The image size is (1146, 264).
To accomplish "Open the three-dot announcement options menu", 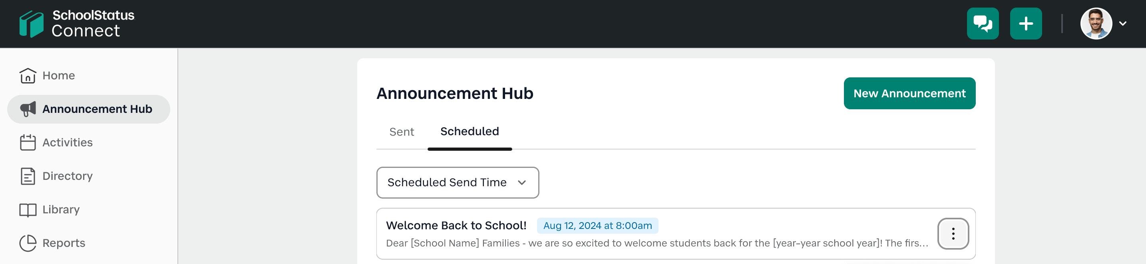I will 953,234.
